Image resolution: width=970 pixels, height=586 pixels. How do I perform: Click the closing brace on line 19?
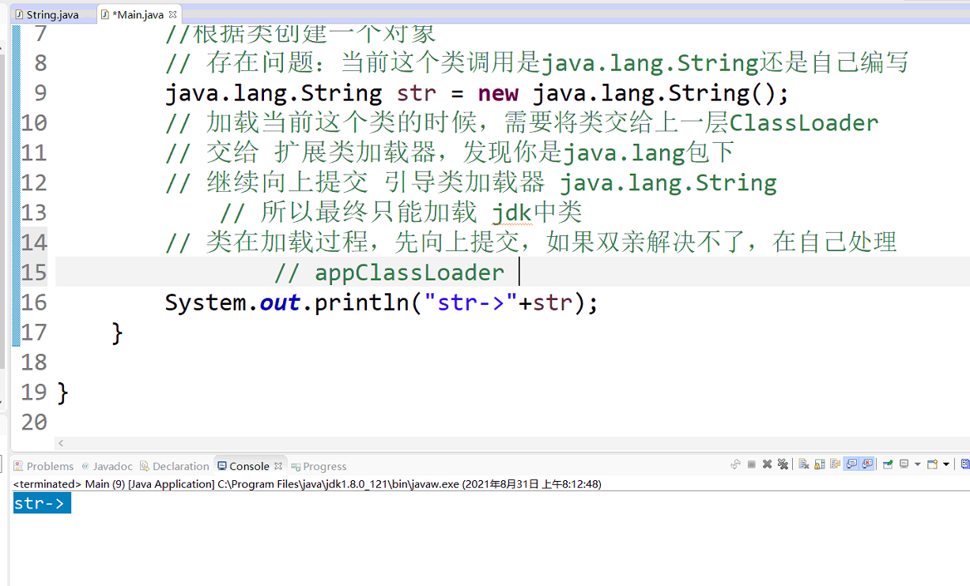click(63, 393)
